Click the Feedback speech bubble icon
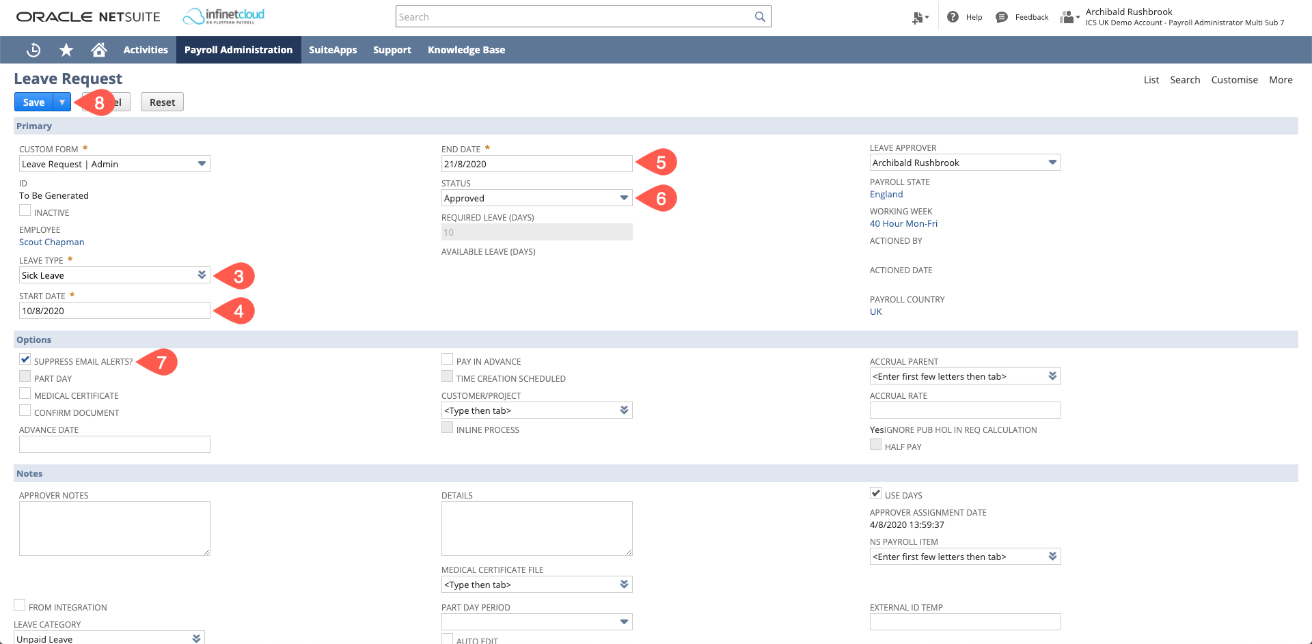Image resolution: width=1312 pixels, height=644 pixels. (1002, 17)
